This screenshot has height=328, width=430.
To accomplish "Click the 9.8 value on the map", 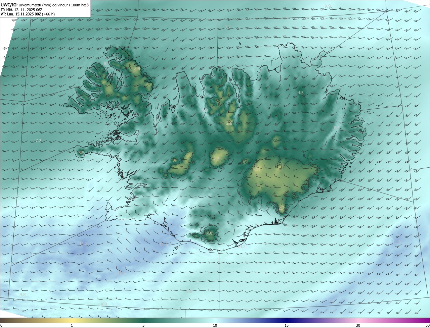I will pyautogui.click(x=23, y=294).
